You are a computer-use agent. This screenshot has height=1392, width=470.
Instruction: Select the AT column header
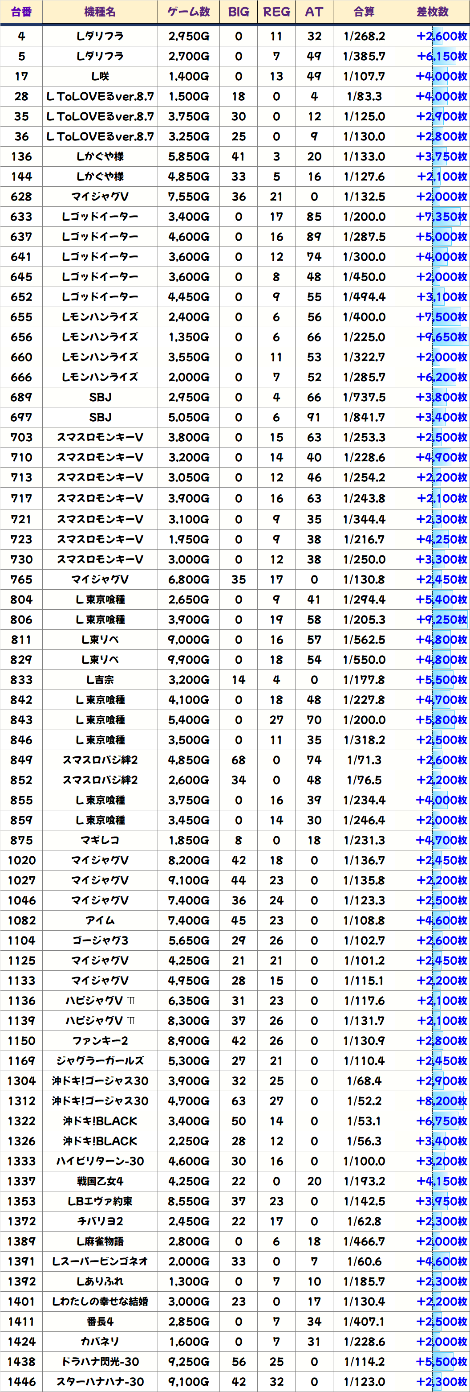tap(314, 12)
